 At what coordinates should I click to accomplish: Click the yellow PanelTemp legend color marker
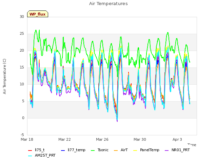tap(135, 151)
